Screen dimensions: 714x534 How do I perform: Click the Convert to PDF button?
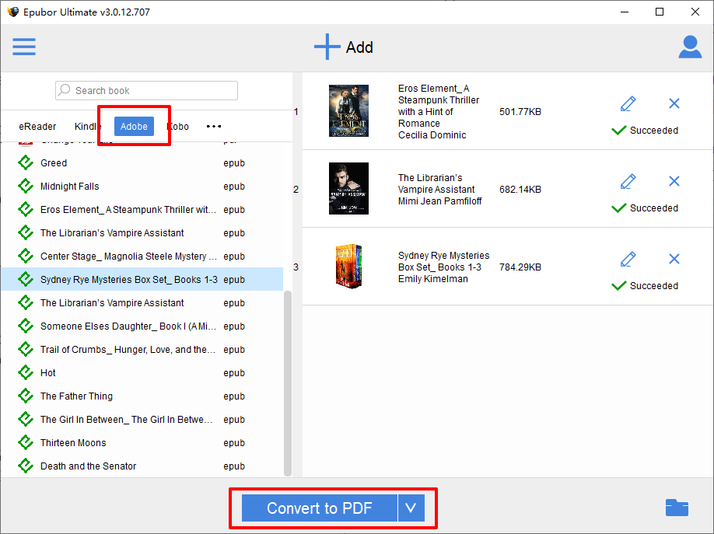point(319,508)
